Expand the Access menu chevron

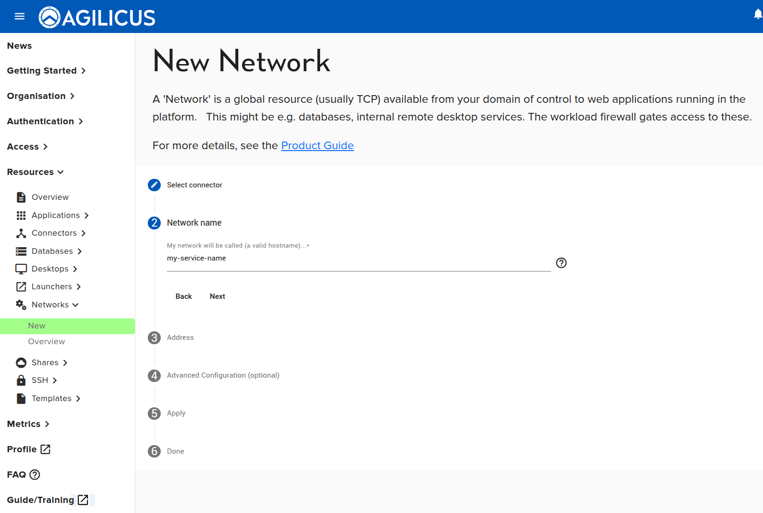tap(45, 147)
